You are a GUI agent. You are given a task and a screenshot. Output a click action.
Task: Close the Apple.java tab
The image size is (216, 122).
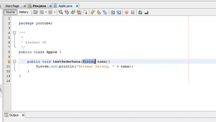(x=77, y=6)
